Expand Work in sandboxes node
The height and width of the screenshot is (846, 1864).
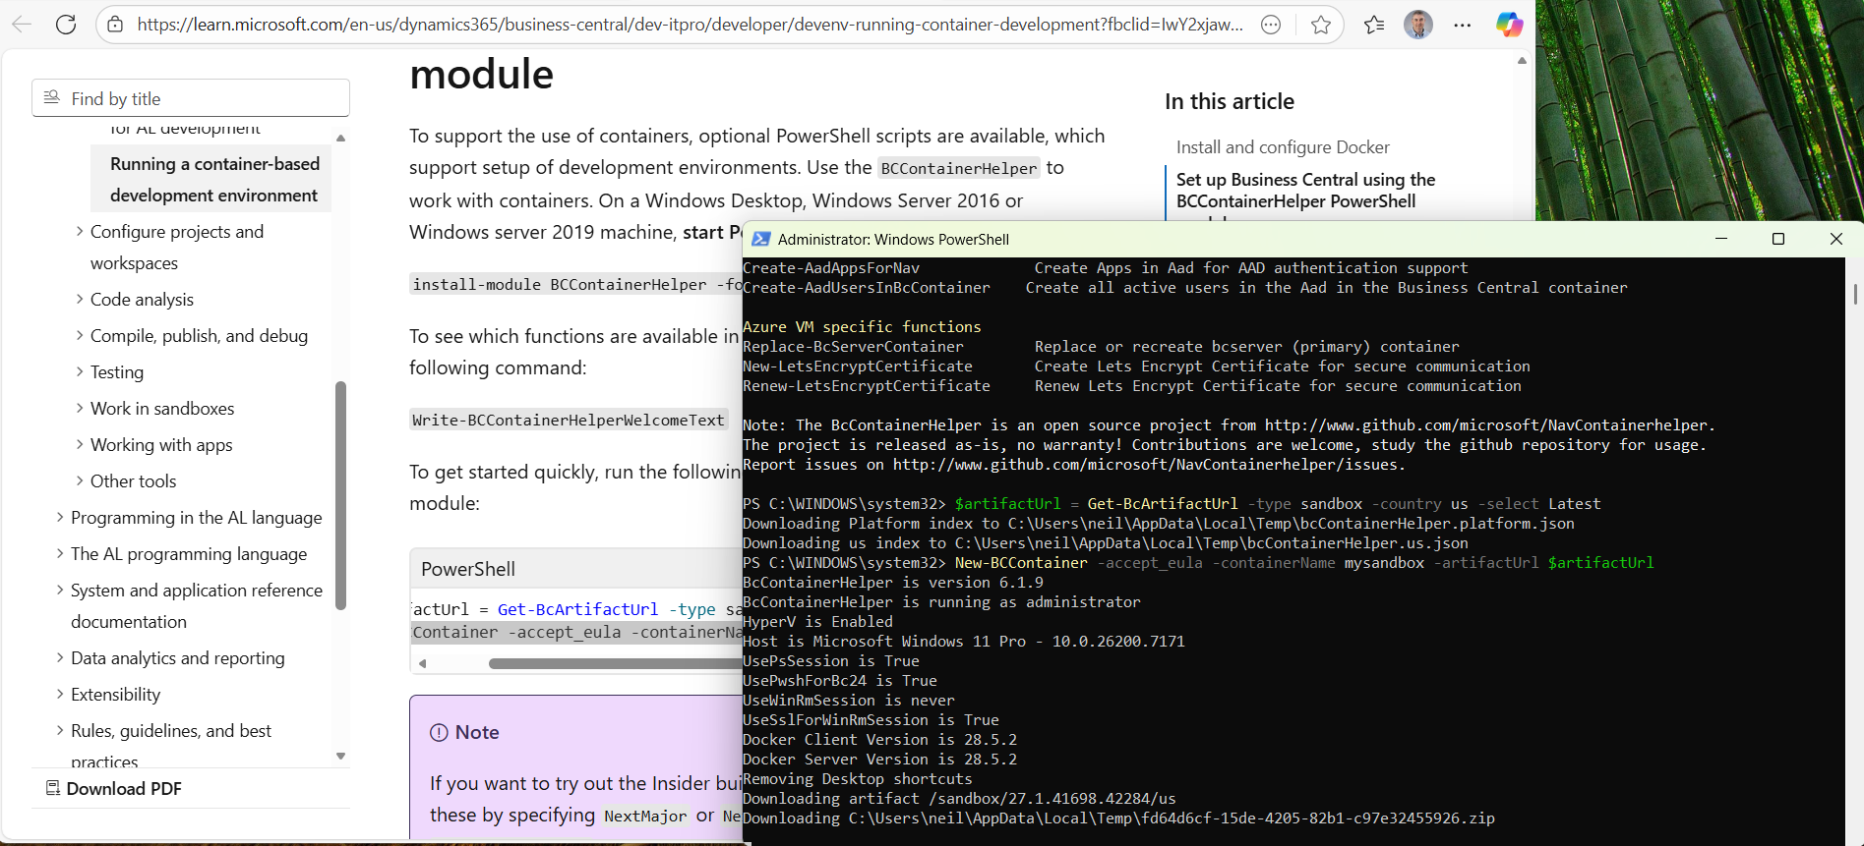[80, 408]
